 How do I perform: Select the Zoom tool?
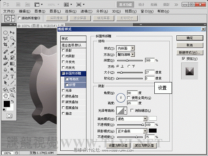[x=12, y=95]
